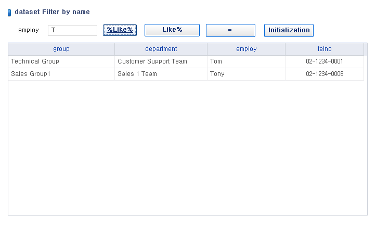Select the 02-1234-0001 phone cell
This screenshot has height=228, width=376.
325,61
